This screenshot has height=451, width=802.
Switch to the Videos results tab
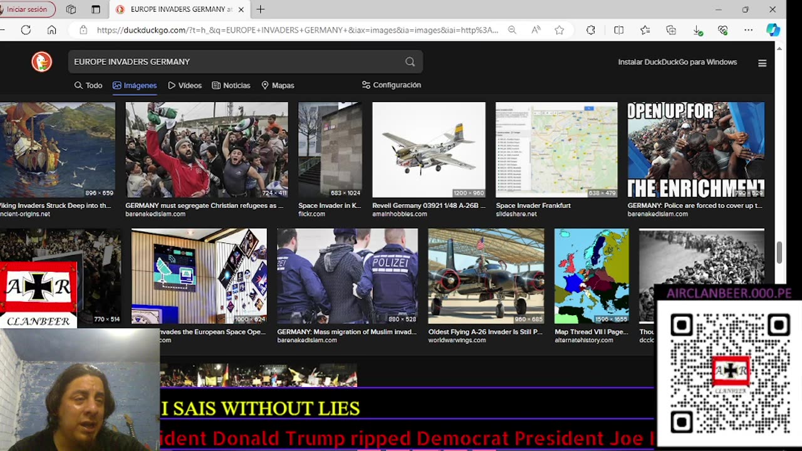[x=185, y=85]
